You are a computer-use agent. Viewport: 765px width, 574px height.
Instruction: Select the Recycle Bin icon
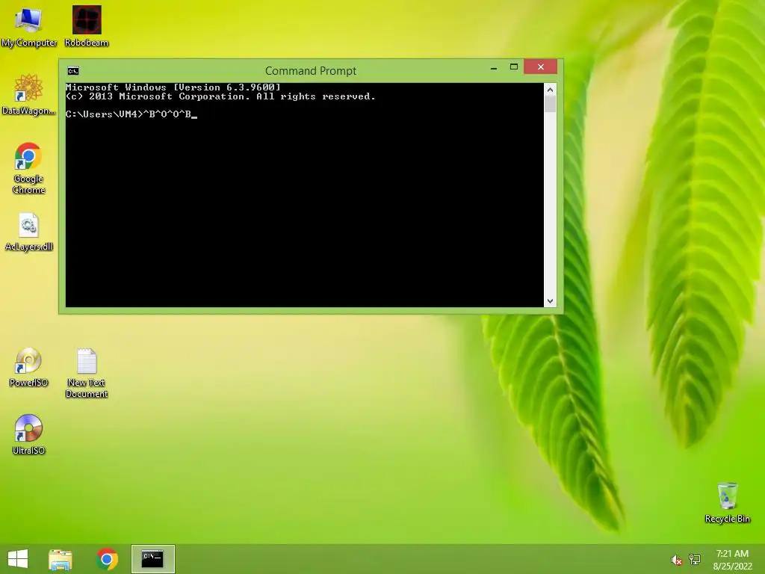727,503
